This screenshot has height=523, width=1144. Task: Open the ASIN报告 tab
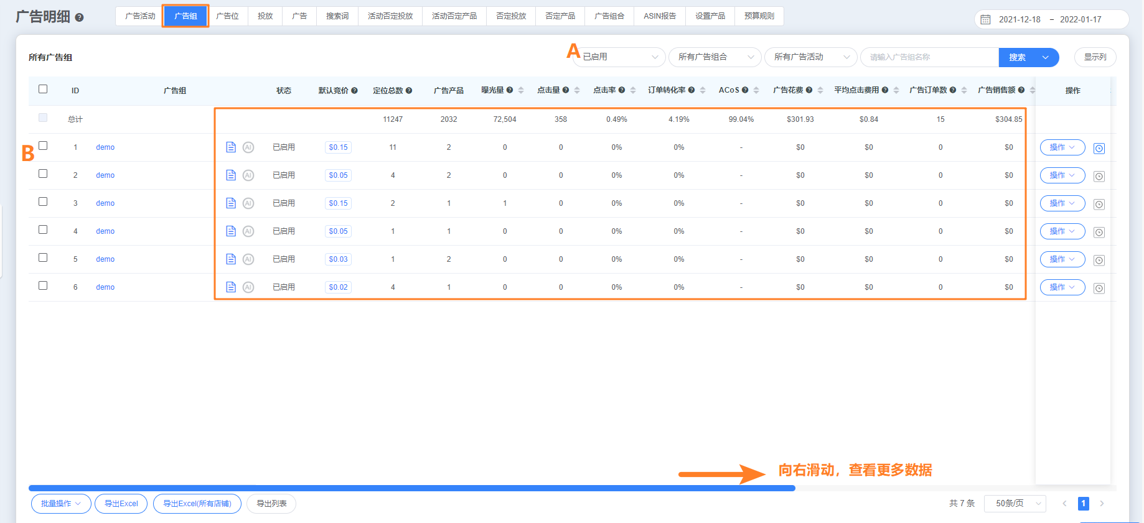660,16
